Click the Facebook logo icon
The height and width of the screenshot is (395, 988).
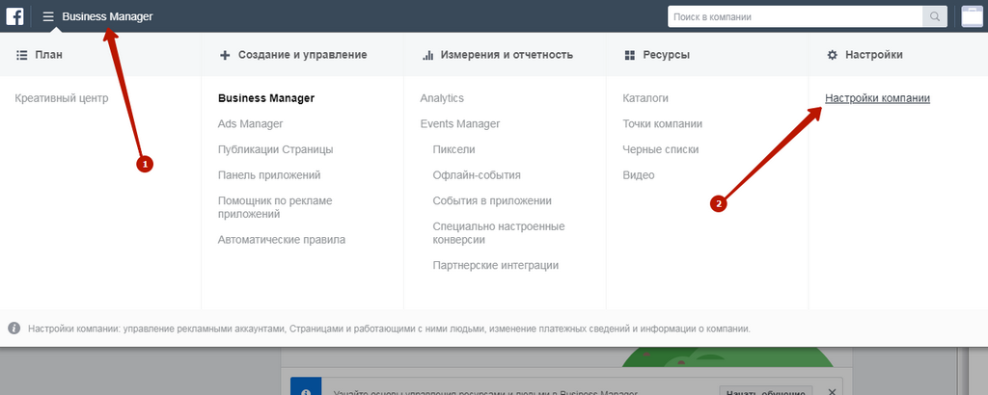tap(15, 16)
